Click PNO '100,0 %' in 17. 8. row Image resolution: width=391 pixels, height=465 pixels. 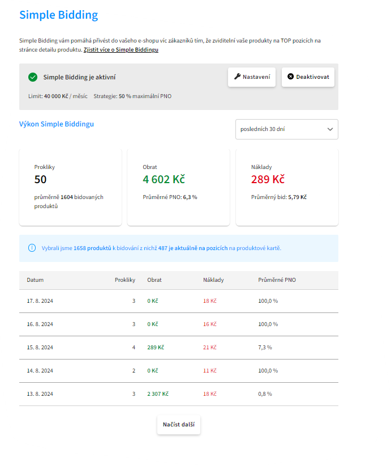pos(268,301)
